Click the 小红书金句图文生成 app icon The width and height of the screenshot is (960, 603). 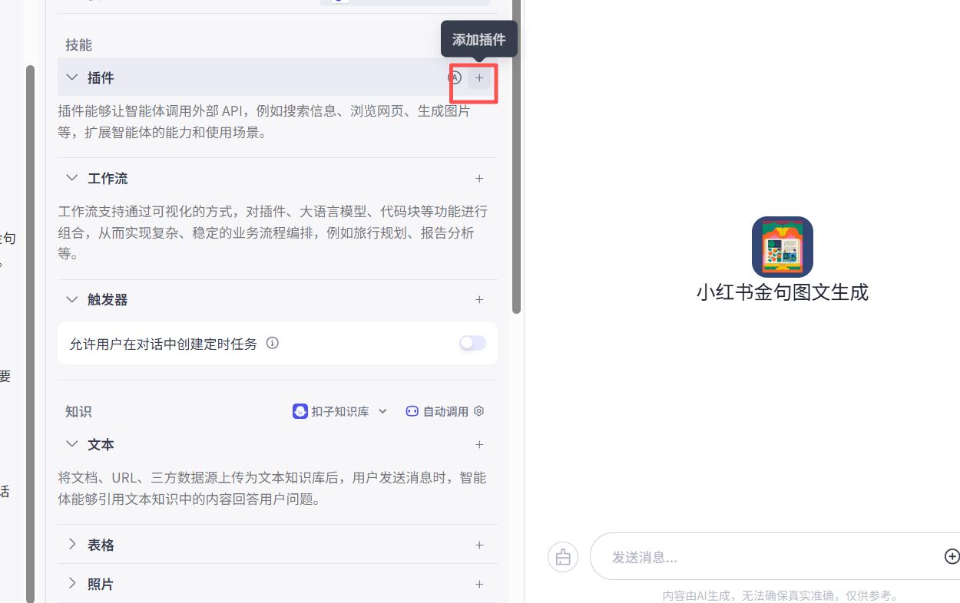point(782,246)
